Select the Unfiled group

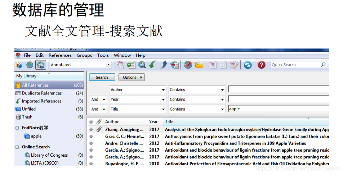click(x=49, y=109)
